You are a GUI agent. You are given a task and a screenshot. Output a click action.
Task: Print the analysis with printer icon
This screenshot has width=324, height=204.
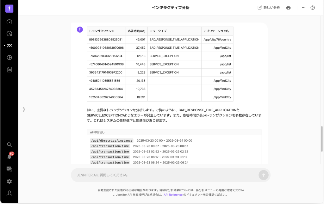click(x=288, y=8)
